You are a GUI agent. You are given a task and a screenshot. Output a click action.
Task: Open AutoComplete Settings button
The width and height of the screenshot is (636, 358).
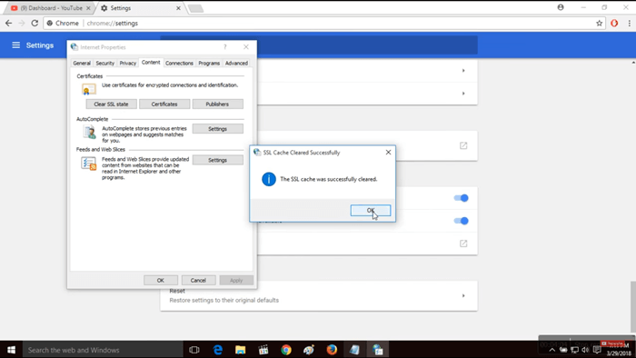(x=217, y=128)
